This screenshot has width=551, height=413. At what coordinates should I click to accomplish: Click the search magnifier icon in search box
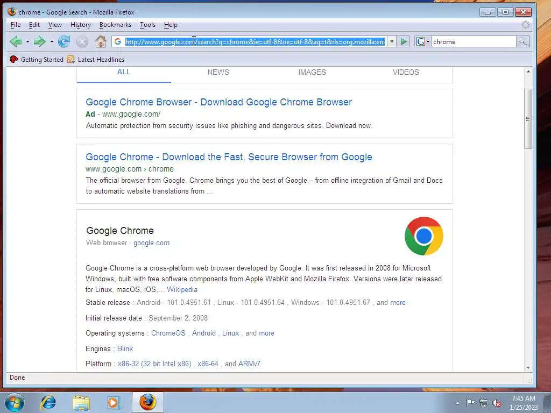tap(522, 41)
